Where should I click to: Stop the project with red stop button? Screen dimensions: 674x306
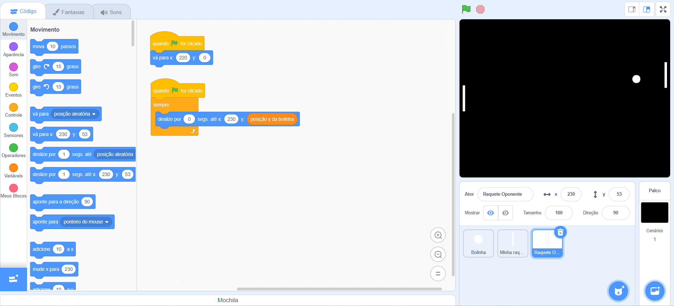coord(480,9)
